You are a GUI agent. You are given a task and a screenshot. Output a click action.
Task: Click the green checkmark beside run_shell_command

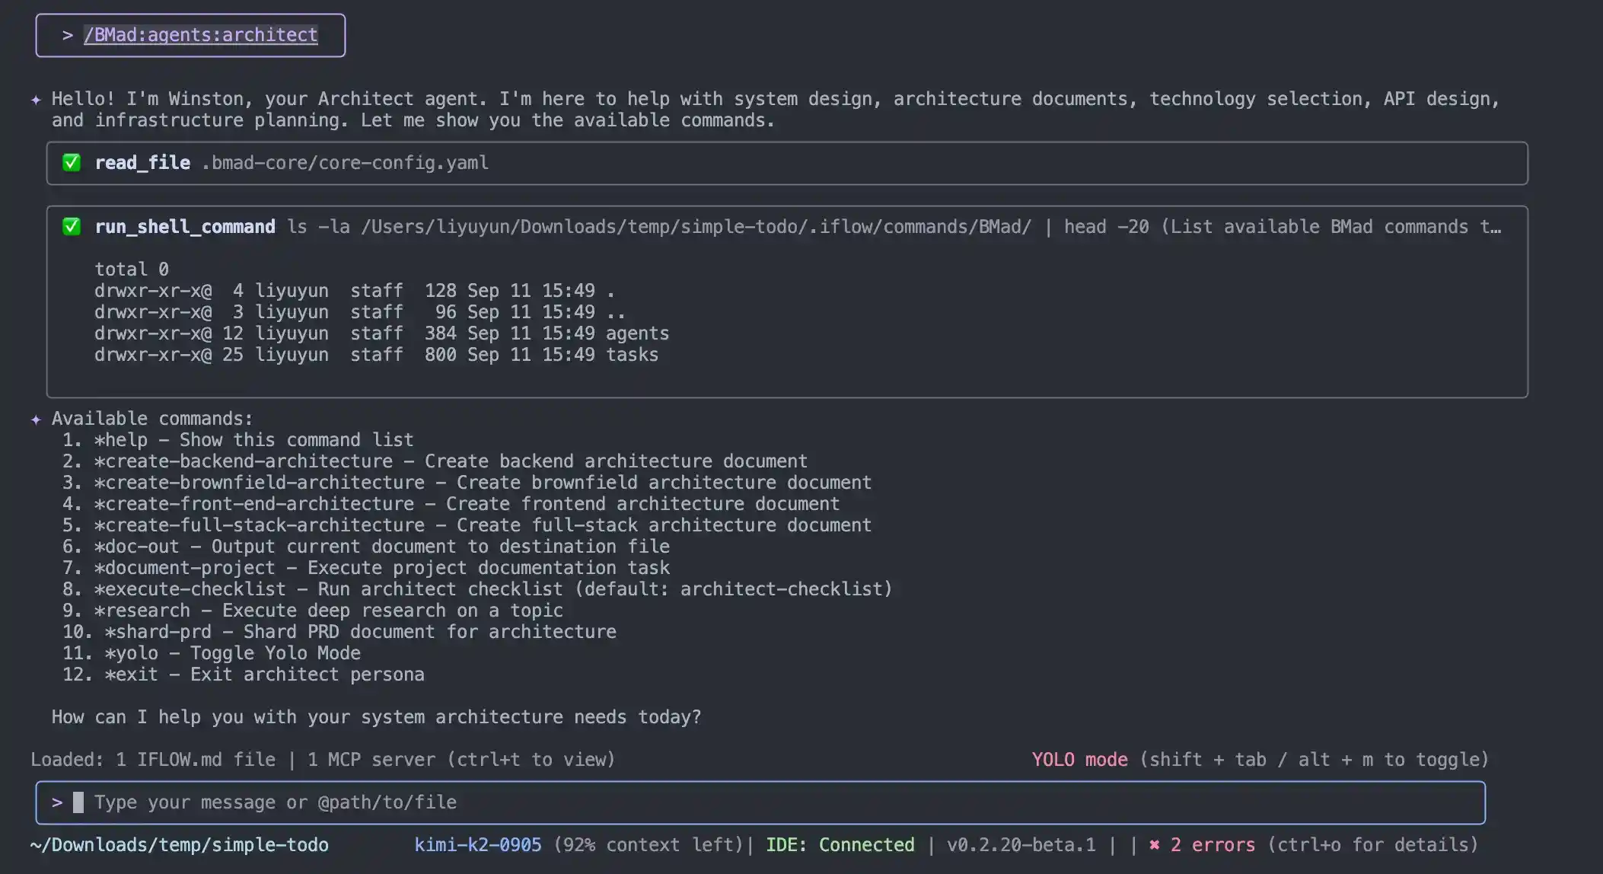72,227
